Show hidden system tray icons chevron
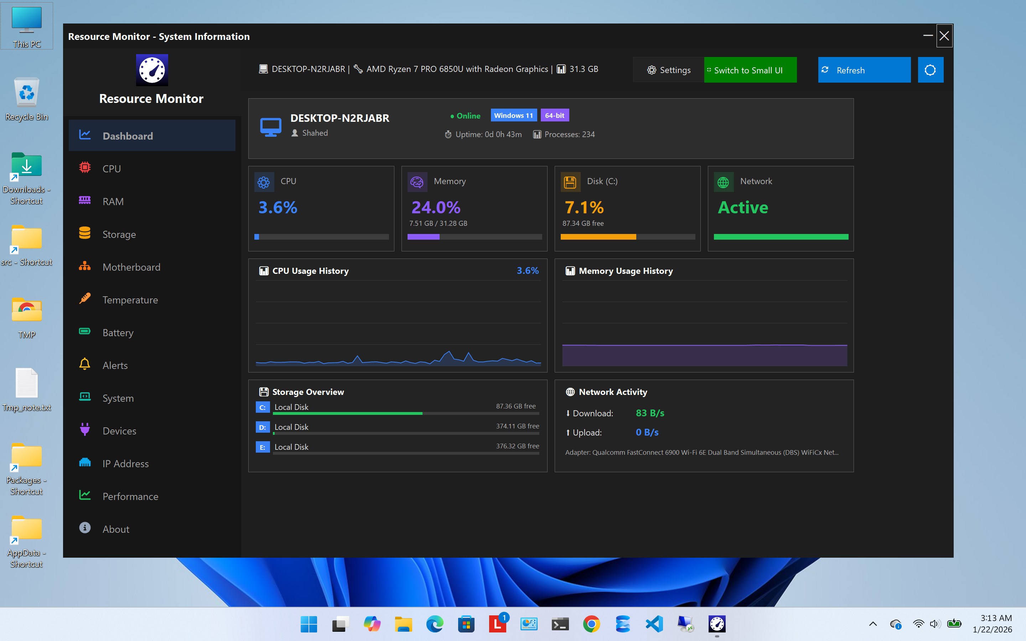Viewport: 1026px width, 641px height. [872, 624]
